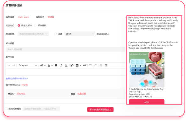Create a numbered list
Image resolution: width=190 pixels, height=121 pixels.
pos(95,65)
